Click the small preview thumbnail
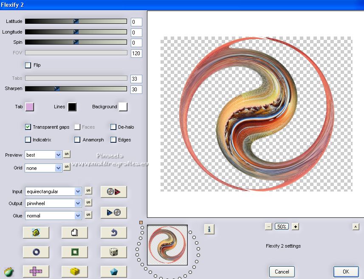Viewport: 364px width, 279px height. (x=167, y=245)
